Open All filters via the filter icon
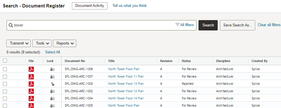The width and height of the screenshot is (281, 108). 177,25
